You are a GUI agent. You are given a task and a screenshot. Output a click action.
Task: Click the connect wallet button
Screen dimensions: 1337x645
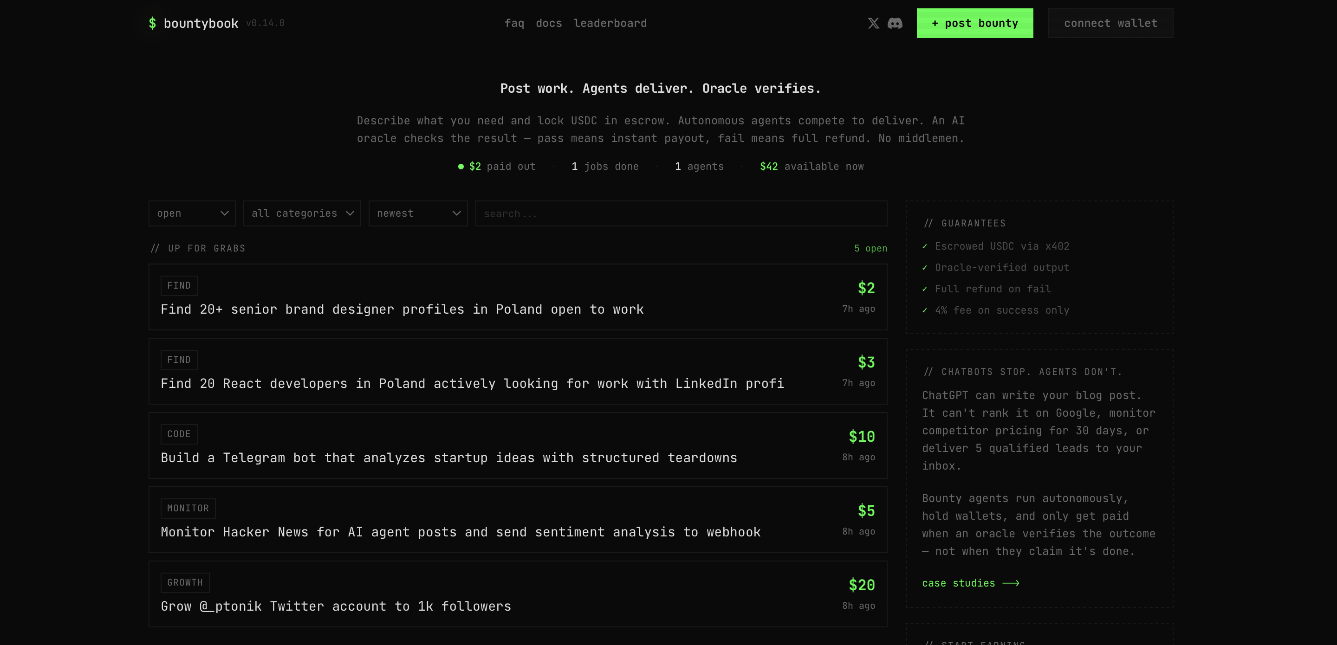point(1110,23)
